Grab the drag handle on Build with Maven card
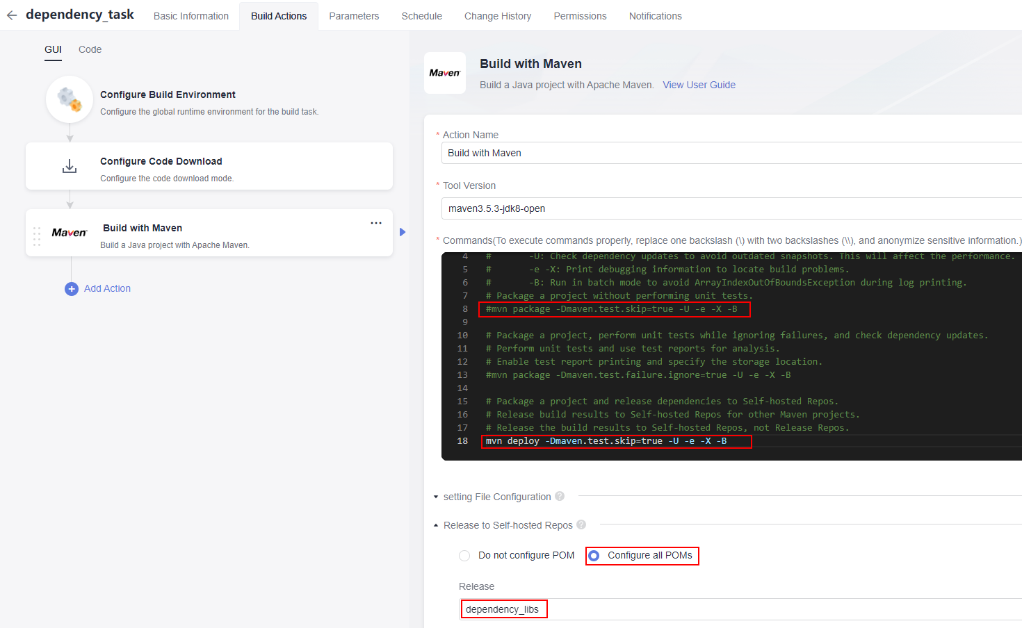1022x628 pixels. coord(37,236)
